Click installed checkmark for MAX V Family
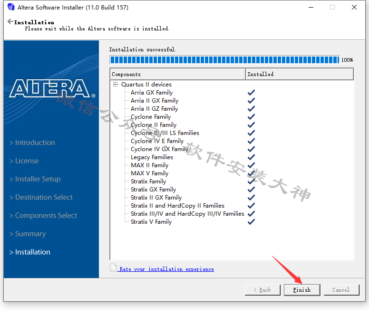The image size is (369, 315). tap(251, 173)
